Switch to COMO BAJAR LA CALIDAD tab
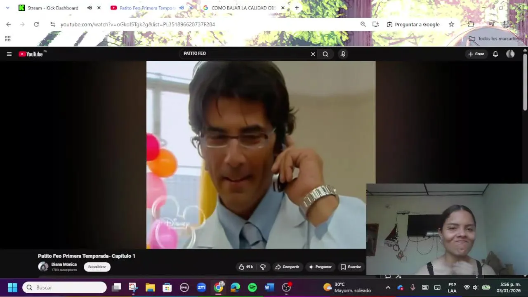Viewport: 528px width, 297px height. 243,8
